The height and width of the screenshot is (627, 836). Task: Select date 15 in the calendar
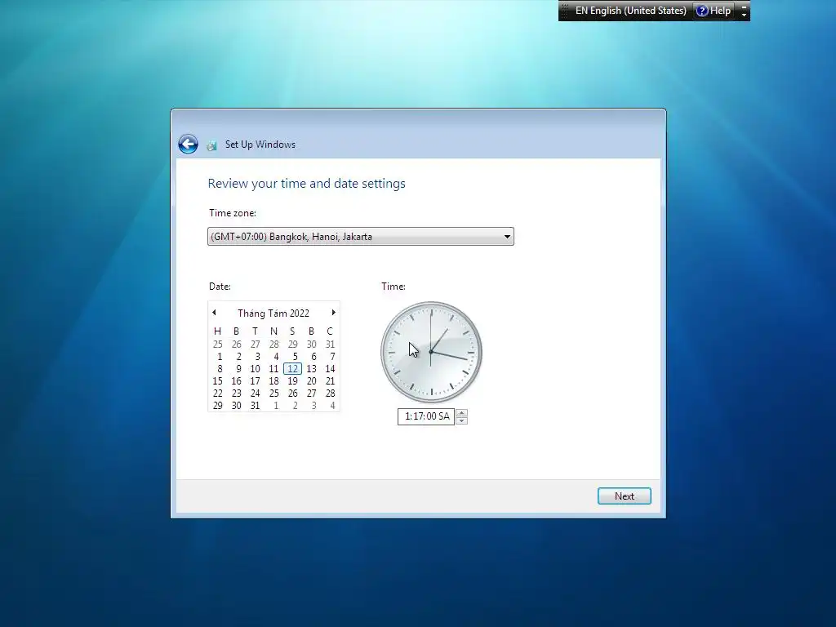coord(217,381)
